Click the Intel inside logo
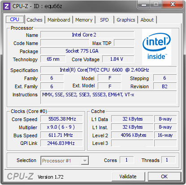 click(156, 47)
